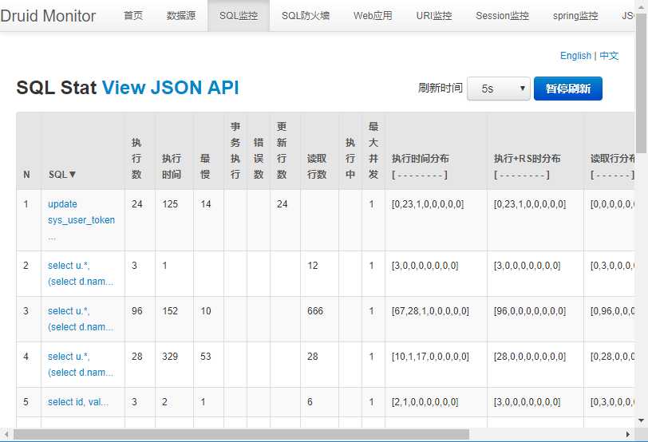Click the 暂停刷新 button
648x442 pixels.
click(568, 89)
